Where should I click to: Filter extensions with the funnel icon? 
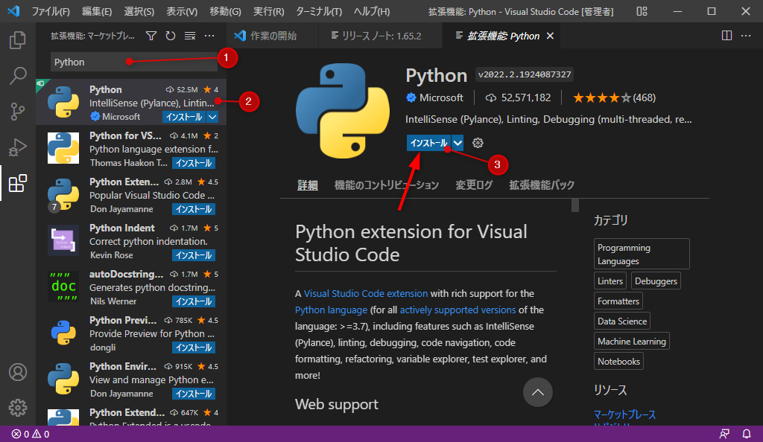[x=151, y=36]
